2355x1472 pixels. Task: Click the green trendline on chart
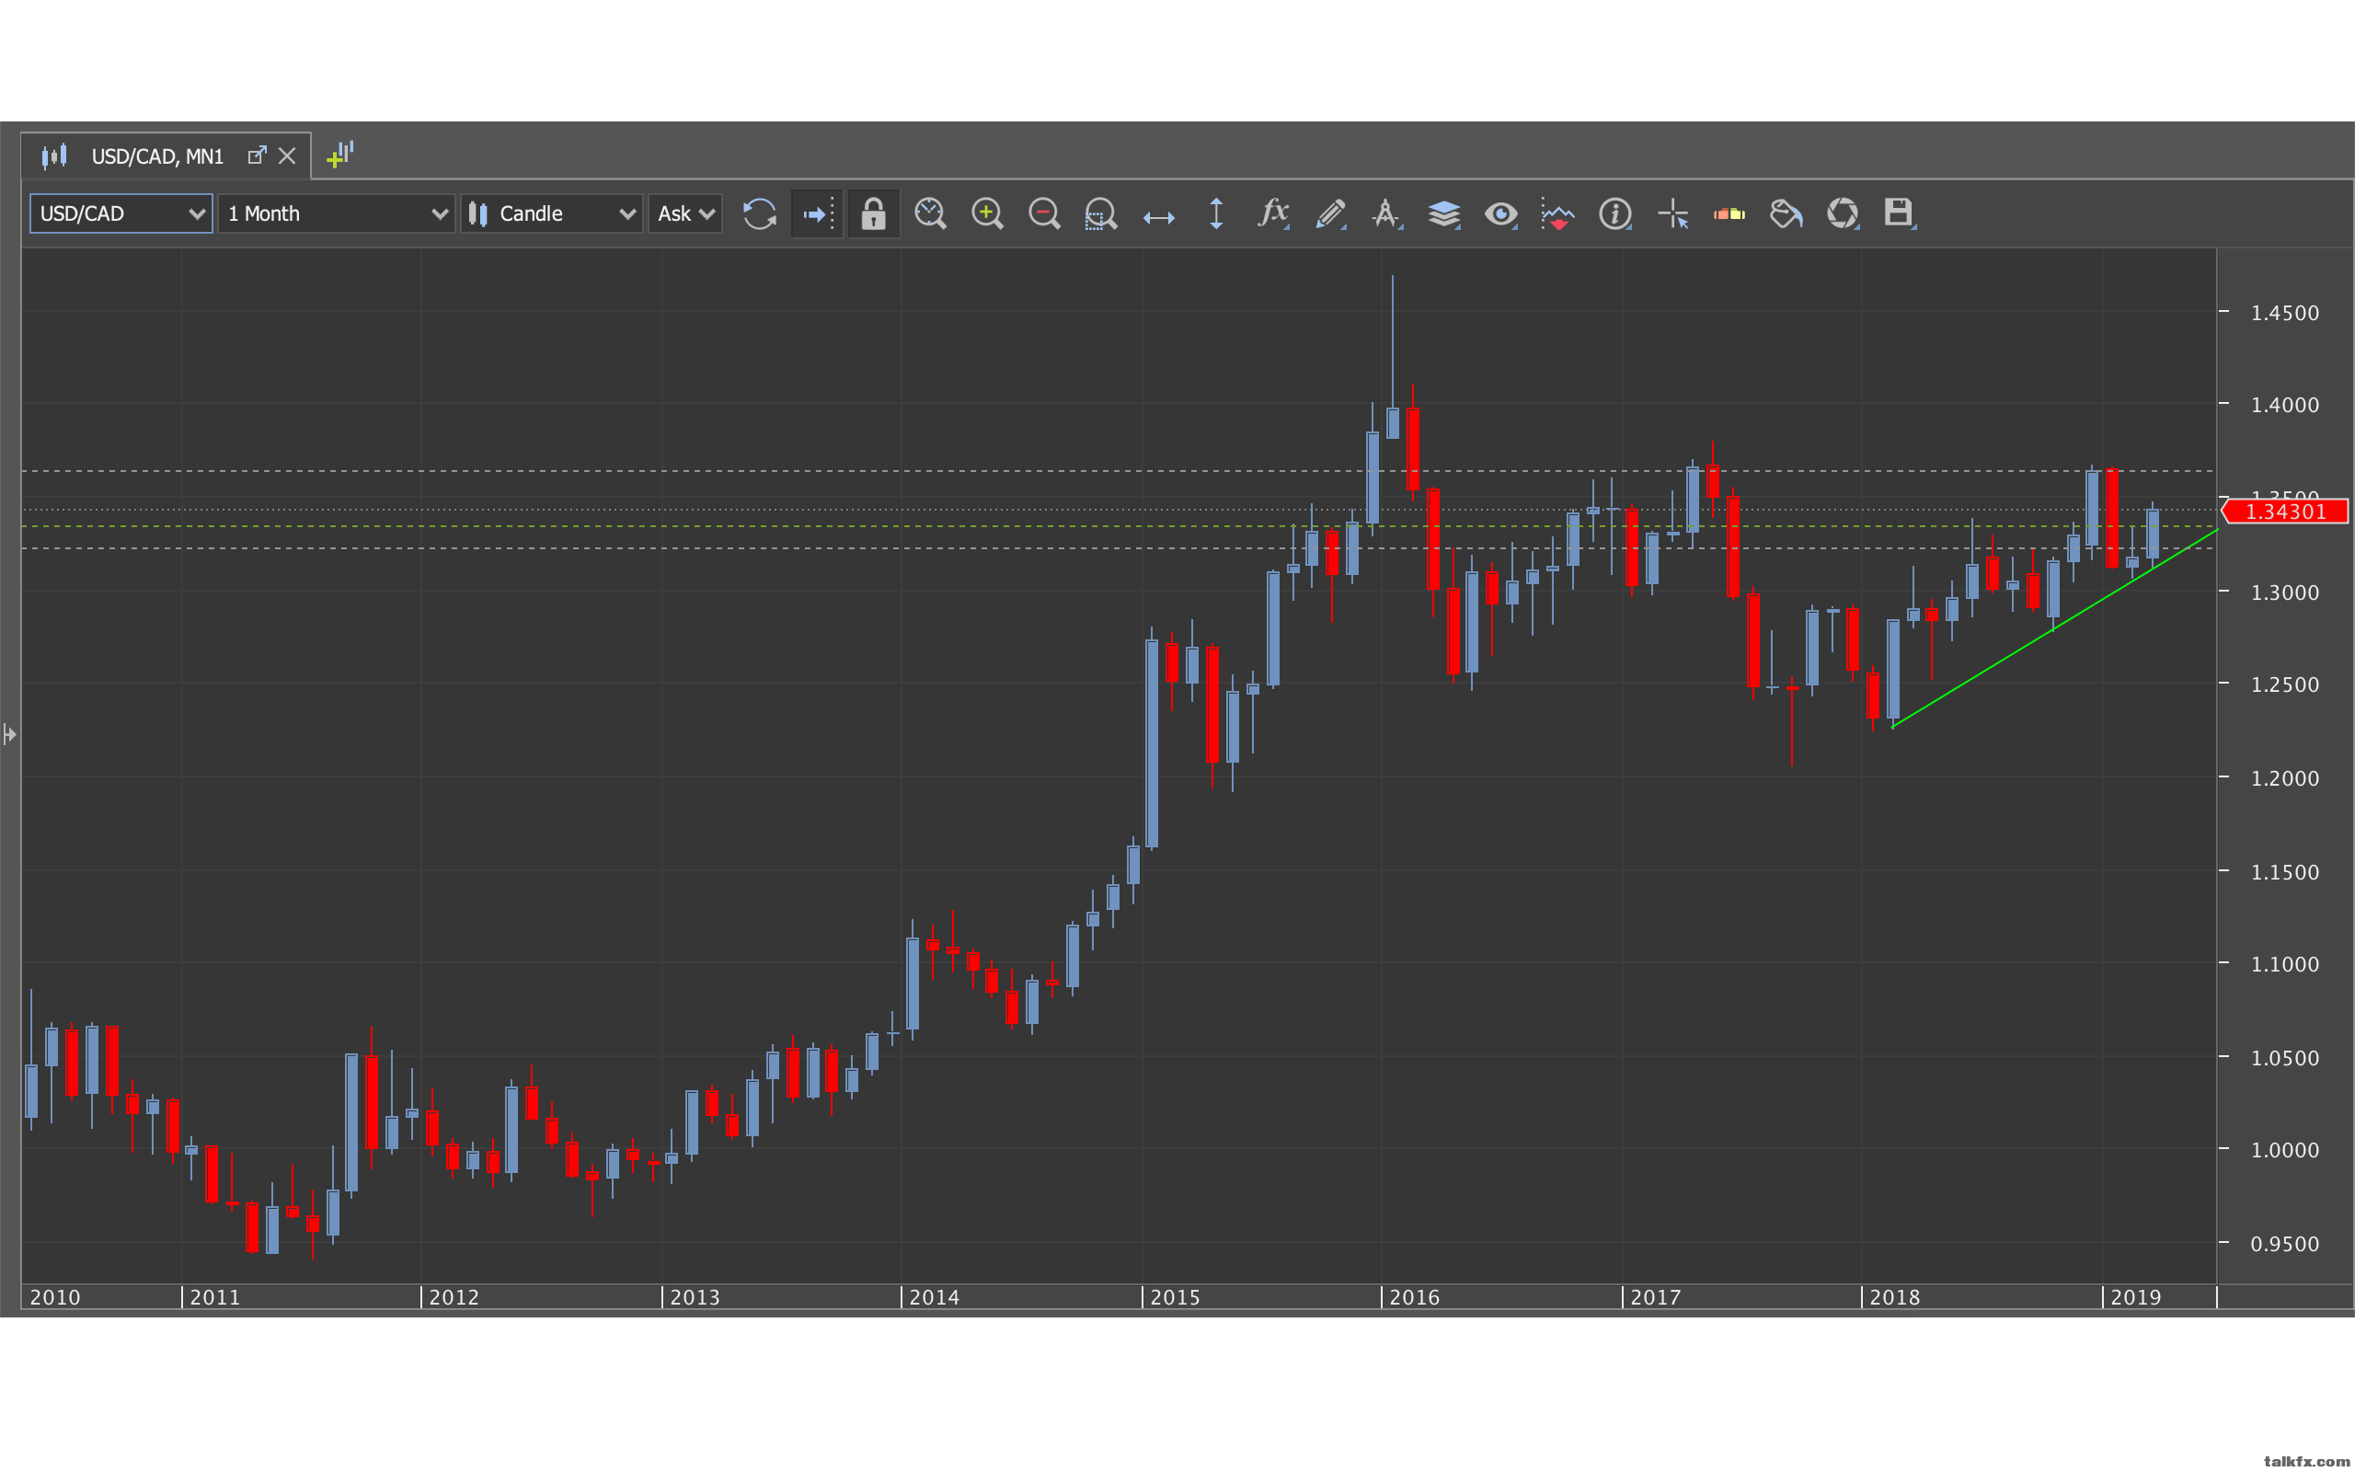(2053, 630)
